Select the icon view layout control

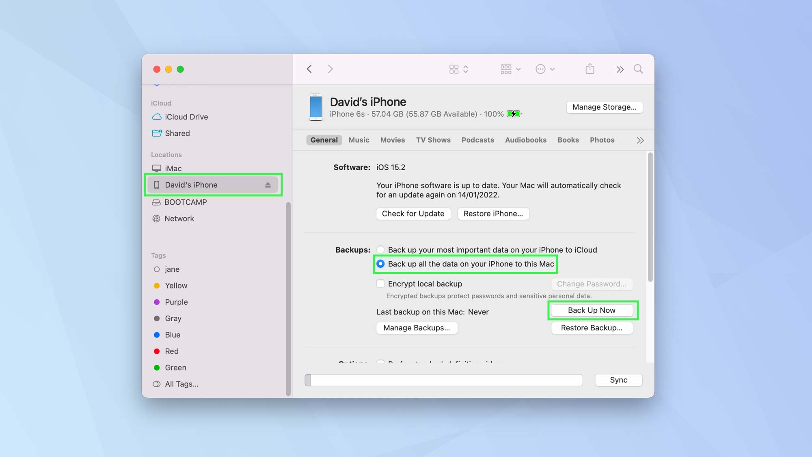pos(454,69)
